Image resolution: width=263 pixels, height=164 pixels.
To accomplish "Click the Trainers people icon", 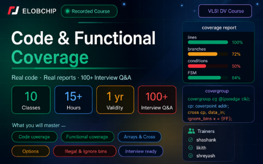I will coord(192,131).
